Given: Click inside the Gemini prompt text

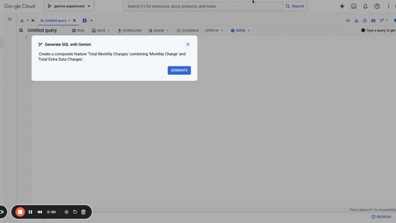Looking at the screenshot, I should pos(112,56).
